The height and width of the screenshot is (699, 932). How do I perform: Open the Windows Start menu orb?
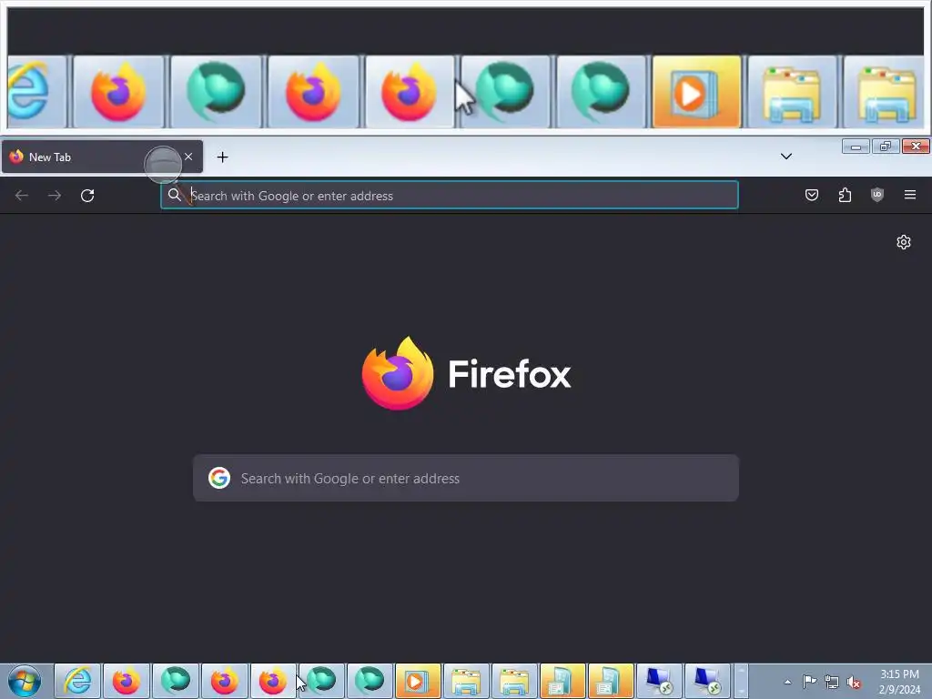(x=25, y=681)
